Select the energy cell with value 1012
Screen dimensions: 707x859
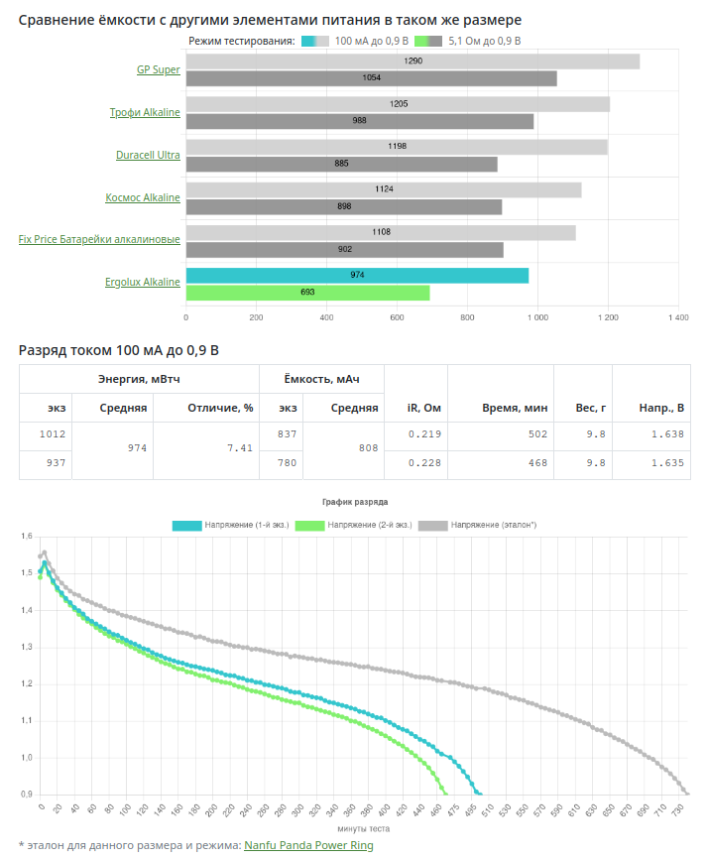tap(48, 434)
